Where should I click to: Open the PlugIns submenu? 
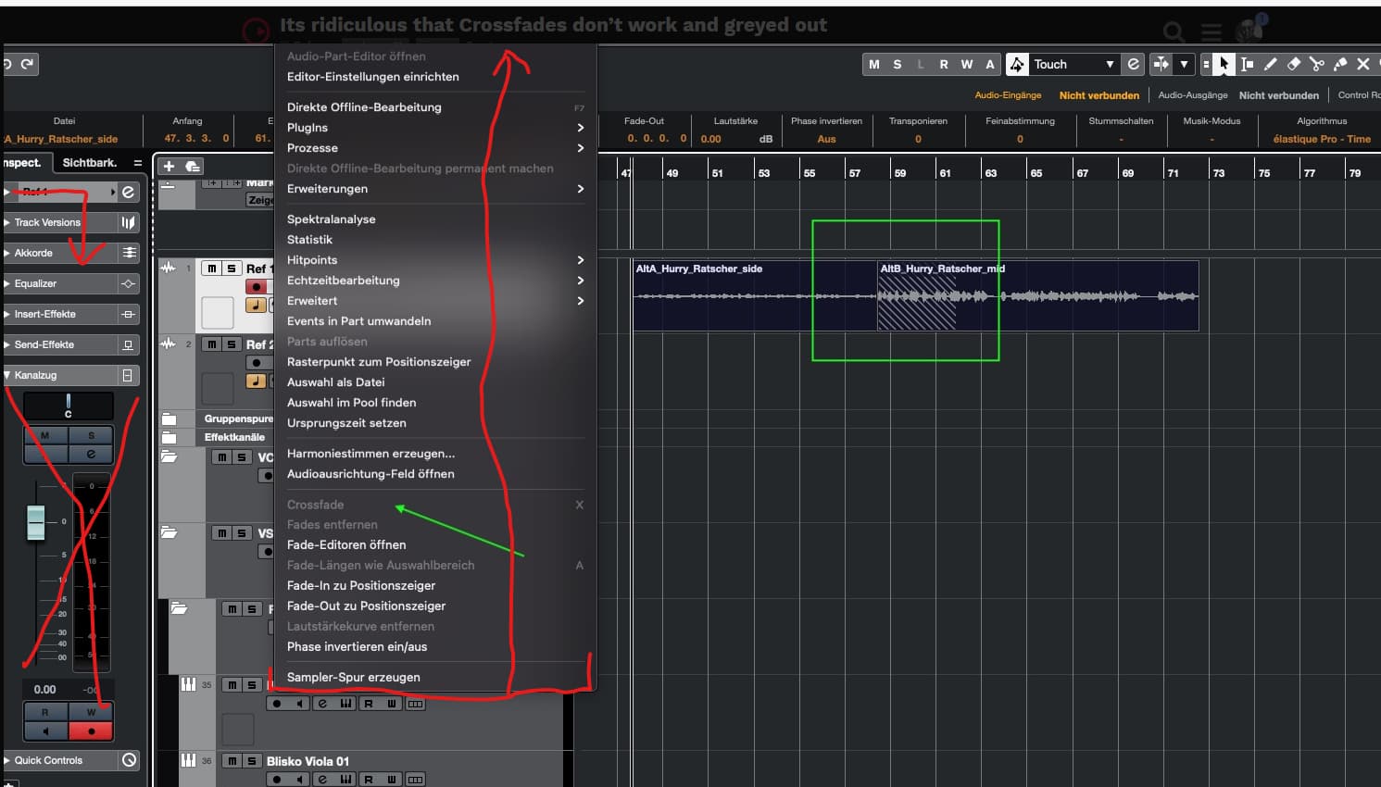click(x=435, y=128)
